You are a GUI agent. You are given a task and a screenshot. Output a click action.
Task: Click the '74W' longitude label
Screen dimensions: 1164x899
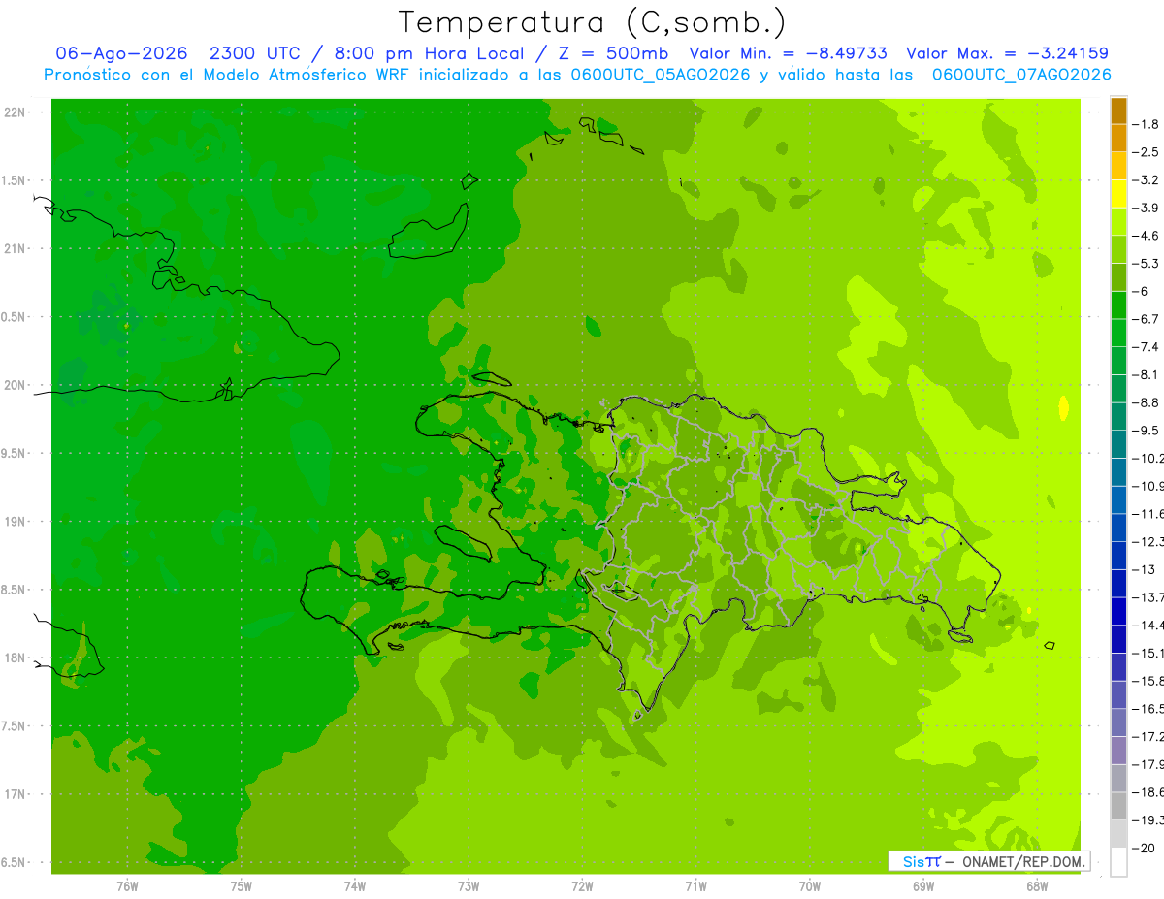pyautogui.click(x=354, y=886)
